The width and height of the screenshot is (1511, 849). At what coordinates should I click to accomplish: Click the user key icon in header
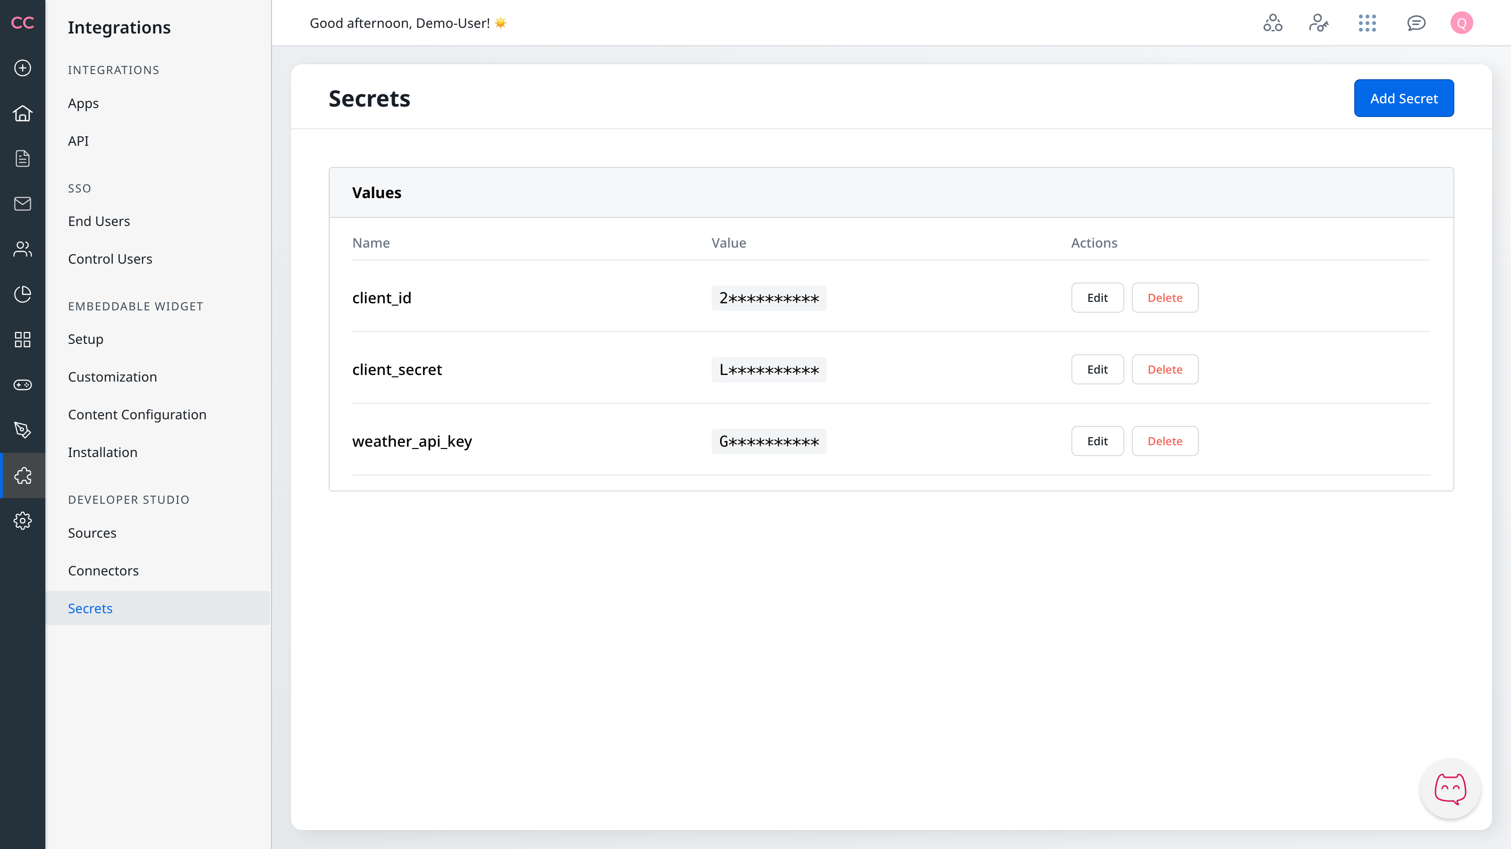pyautogui.click(x=1319, y=23)
